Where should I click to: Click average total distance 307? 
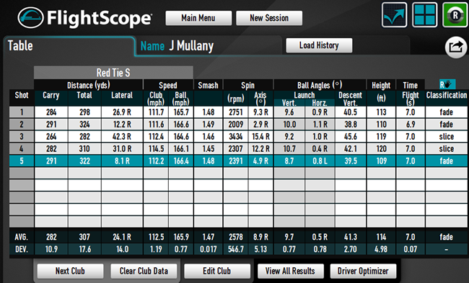pyautogui.click(x=84, y=237)
